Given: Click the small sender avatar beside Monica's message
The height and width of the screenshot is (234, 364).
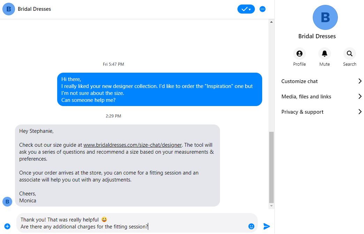Looking at the screenshot, I should [x=7, y=201].
